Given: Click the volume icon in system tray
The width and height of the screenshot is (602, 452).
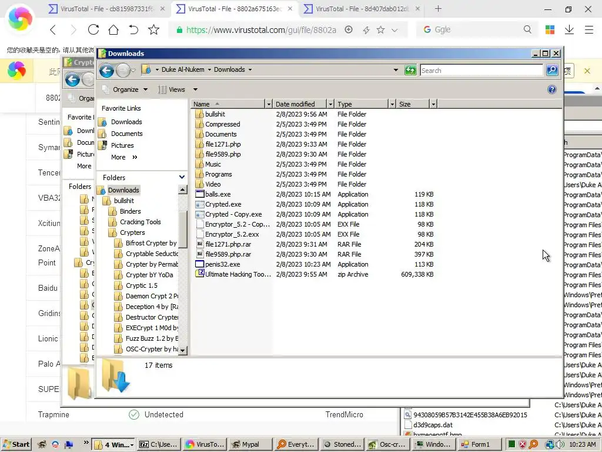Looking at the screenshot, I should tap(560, 444).
